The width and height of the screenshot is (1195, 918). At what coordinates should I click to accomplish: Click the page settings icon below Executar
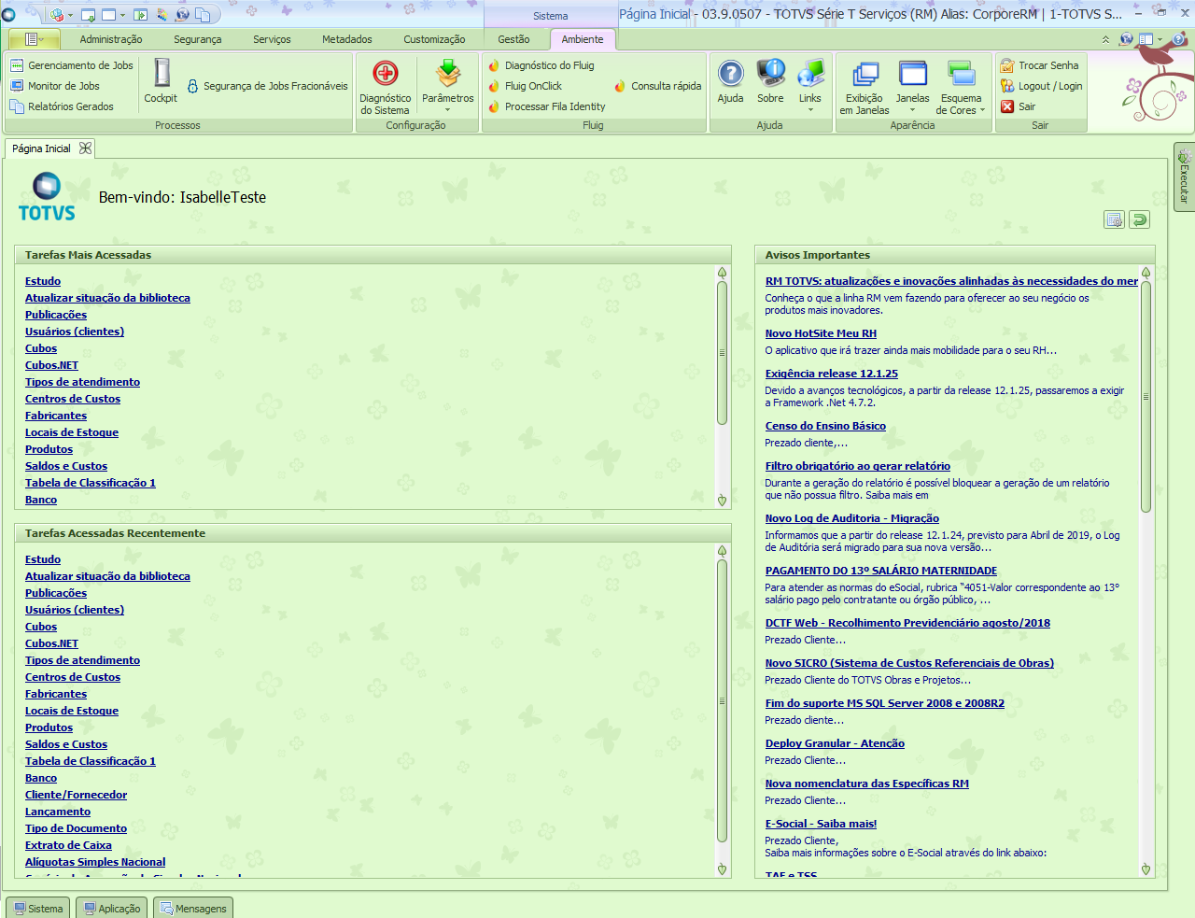(1114, 219)
